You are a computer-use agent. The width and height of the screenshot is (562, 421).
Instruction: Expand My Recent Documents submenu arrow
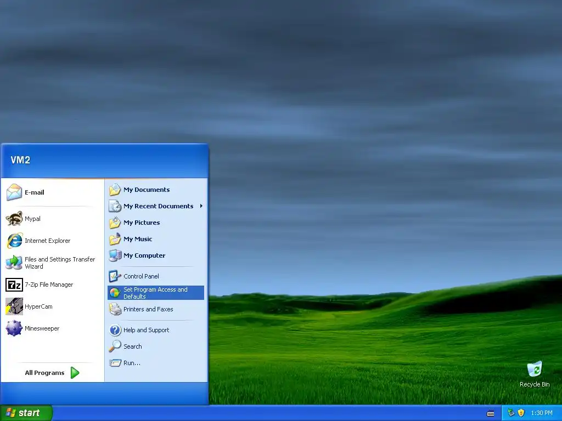point(201,206)
